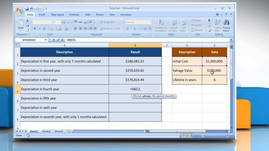Open the Font size combo box
Screen dimensions: 269x151
coord(56,22)
